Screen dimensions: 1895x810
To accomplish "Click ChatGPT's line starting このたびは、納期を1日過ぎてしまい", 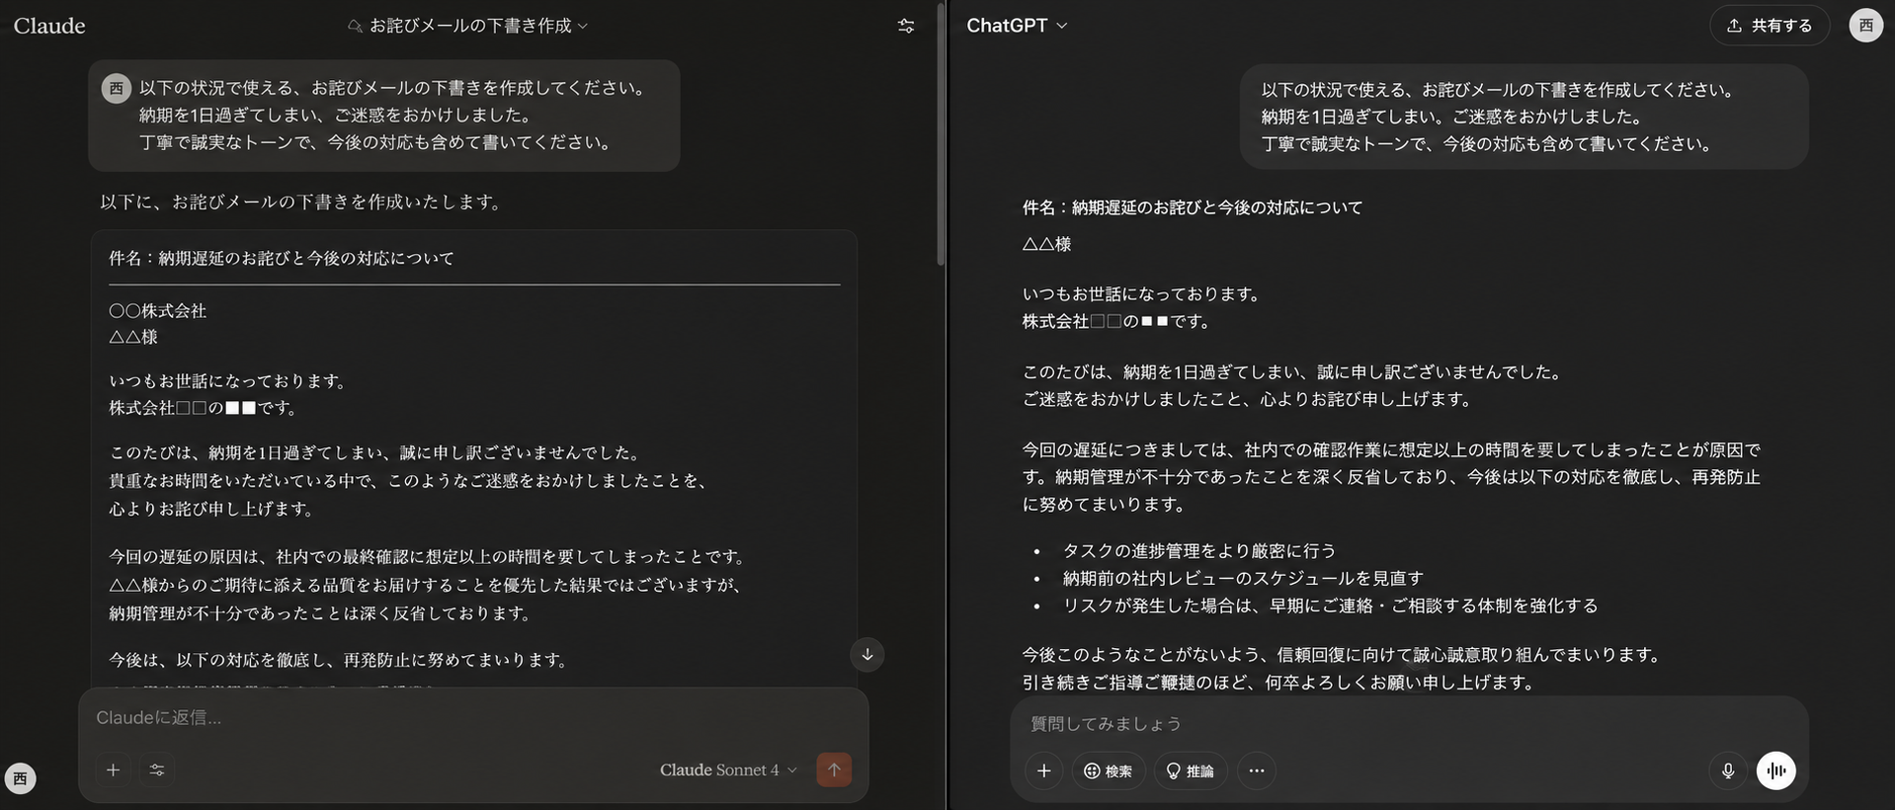I will (1294, 372).
